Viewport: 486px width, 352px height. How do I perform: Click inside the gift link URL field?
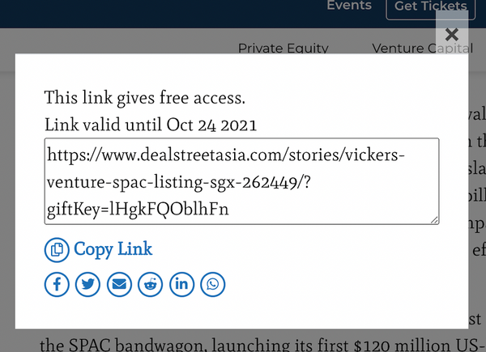(241, 181)
